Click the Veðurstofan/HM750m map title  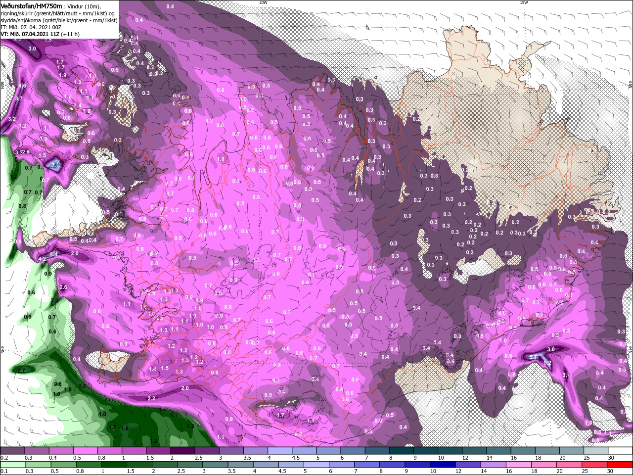[x=31, y=5]
